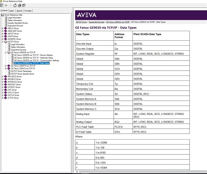Select the OFSOPC Driver tree item
The height and width of the screenshot is (174, 207).
click(14, 87)
